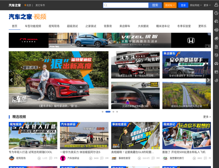The image size is (219, 168).
Task: Select fourth carousel pagination dot
Action: point(117,112)
